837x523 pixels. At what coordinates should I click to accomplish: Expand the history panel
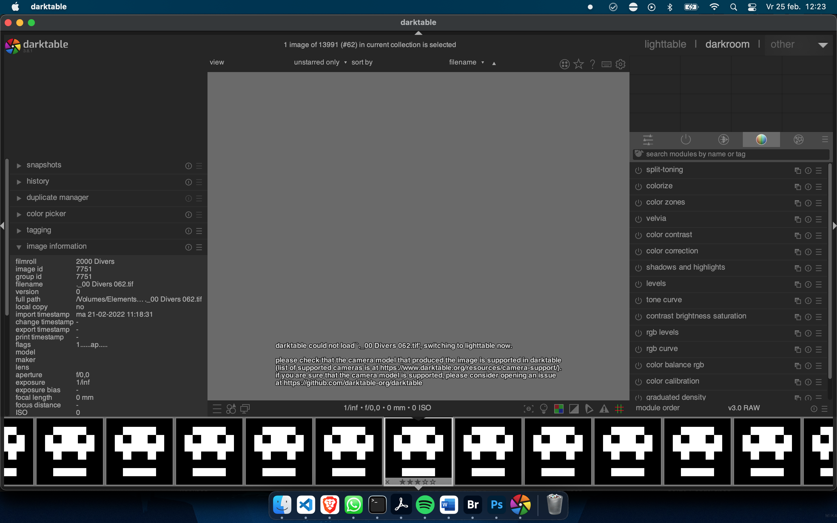pyautogui.click(x=38, y=181)
